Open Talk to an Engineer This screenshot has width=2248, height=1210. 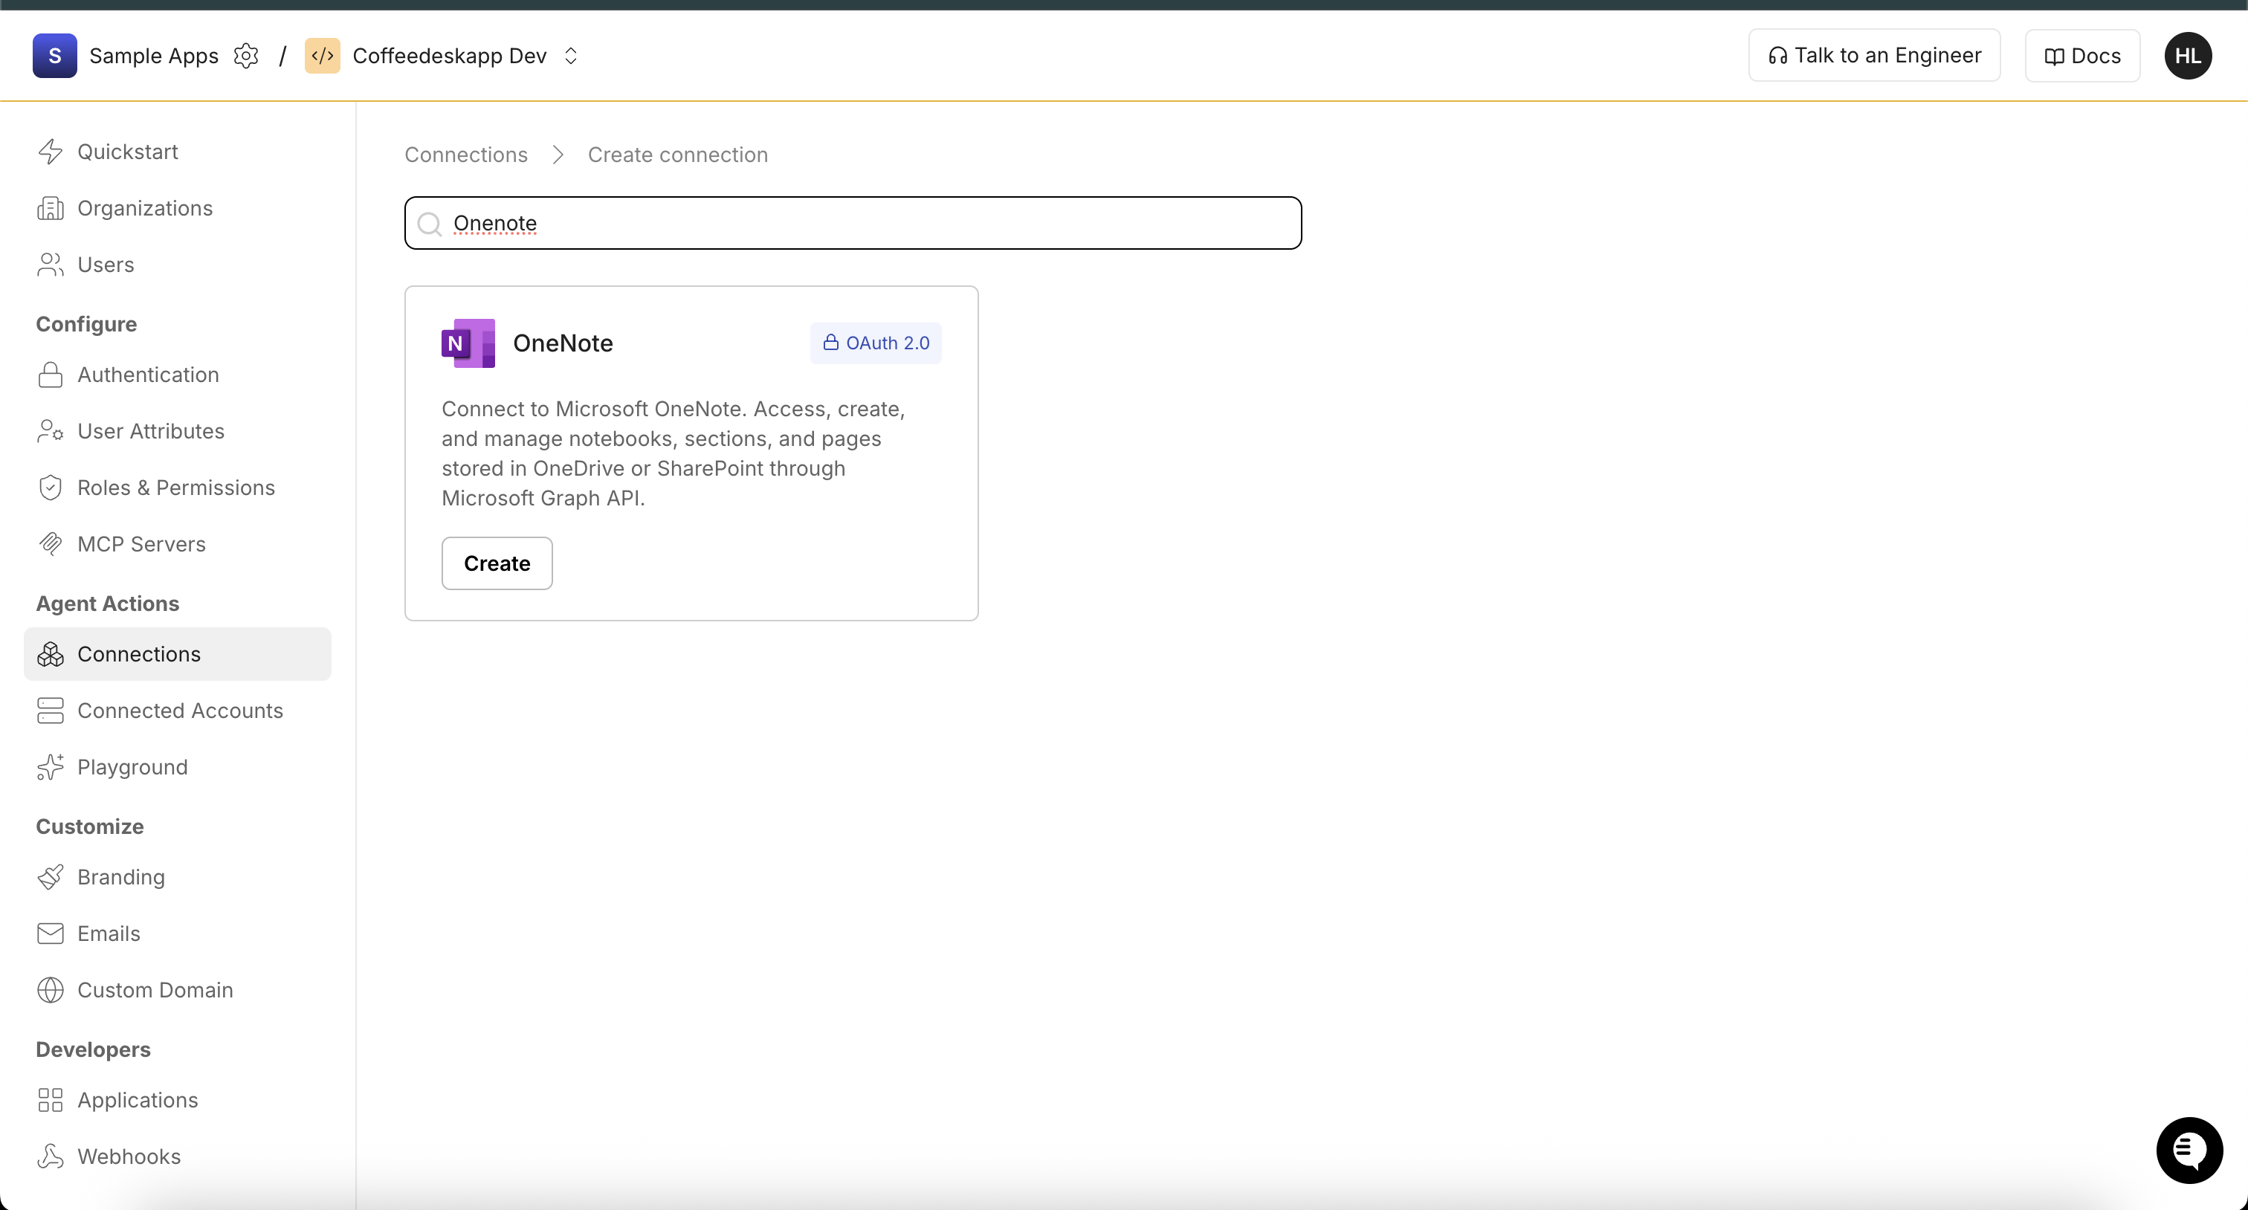1873,54
